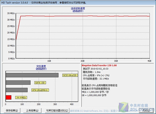Open 与其它驱动器对比(C) drive comparison

[57, 111]
